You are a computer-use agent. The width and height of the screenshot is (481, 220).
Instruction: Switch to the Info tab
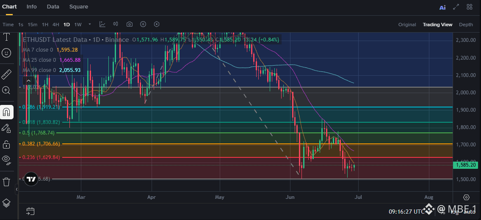(x=32, y=6)
